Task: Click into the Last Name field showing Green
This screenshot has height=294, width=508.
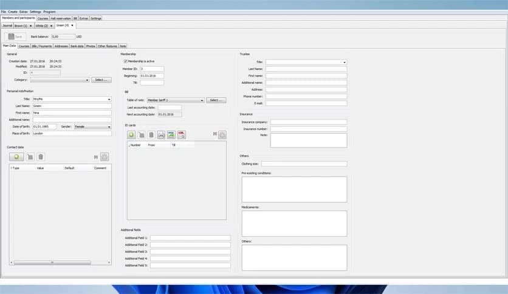Action: click(72, 106)
